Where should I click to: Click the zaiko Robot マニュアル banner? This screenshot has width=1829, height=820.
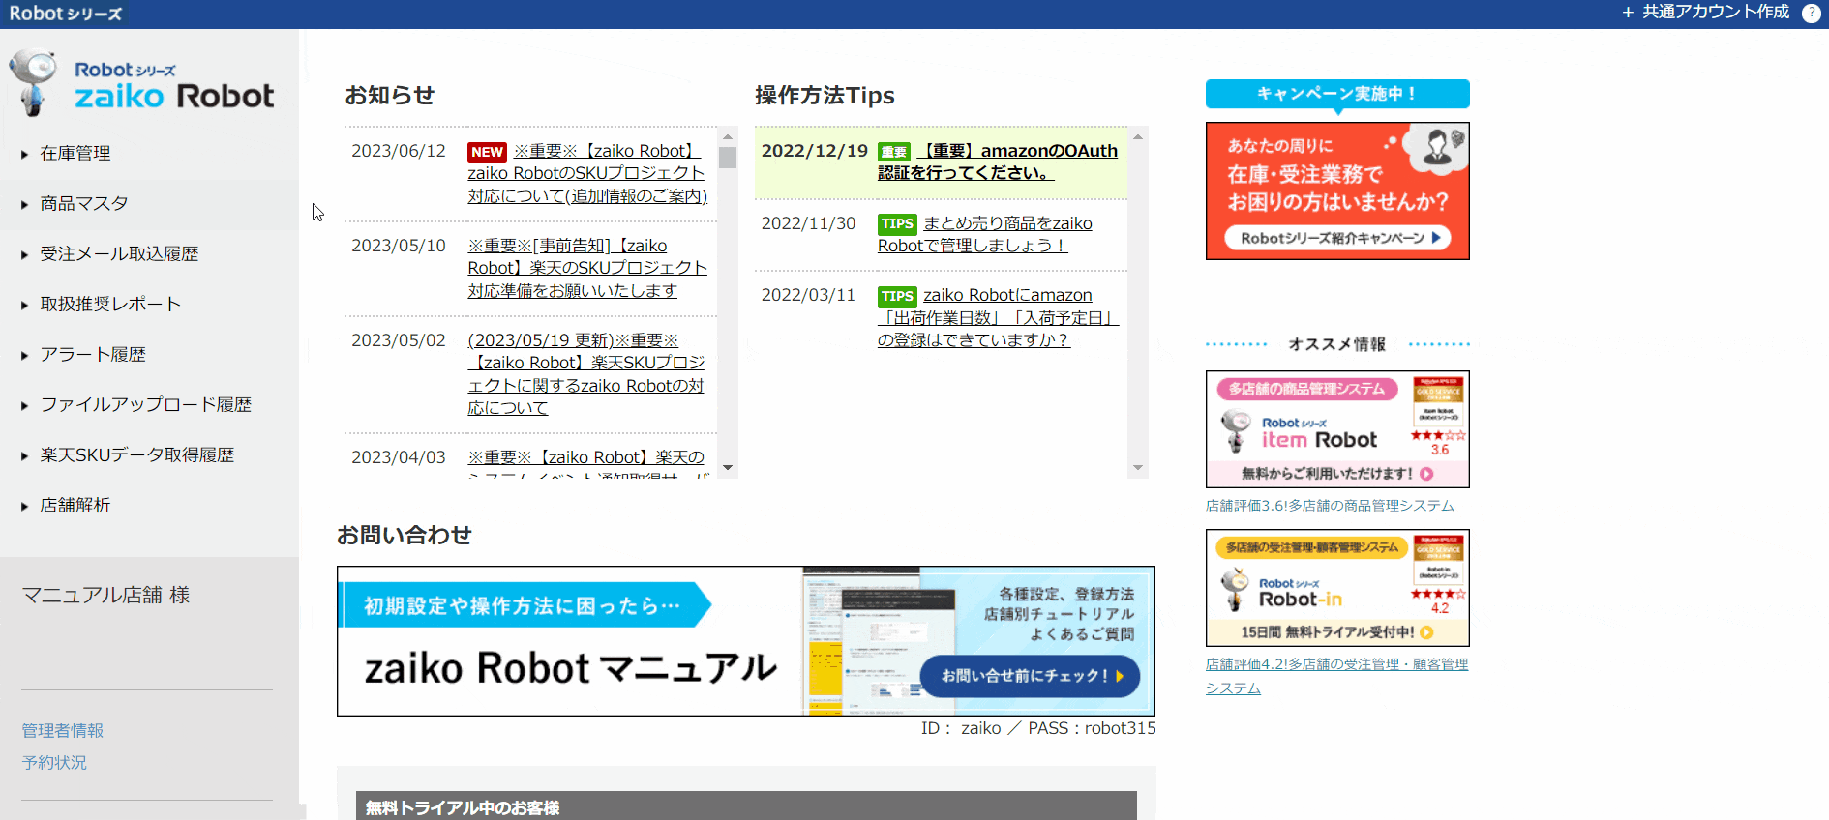[746, 641]
